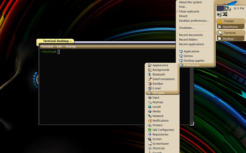
Task: Click the Printers icon
Action: 150,125
